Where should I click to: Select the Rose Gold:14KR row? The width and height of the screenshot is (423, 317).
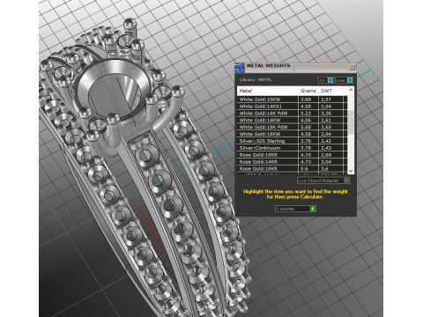click(293, 162)
